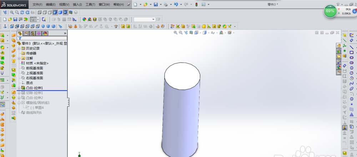Open the File Explorer task pane tab
The image size is (357, 157).
[339, 56]
